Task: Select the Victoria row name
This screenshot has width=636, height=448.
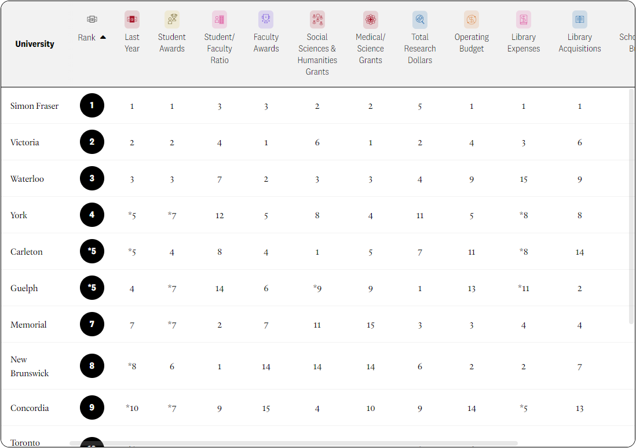Action: coord(25,142)
